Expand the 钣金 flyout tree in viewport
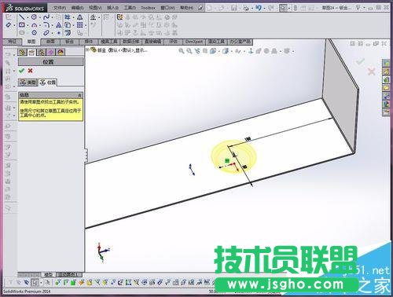 (88, 49)
